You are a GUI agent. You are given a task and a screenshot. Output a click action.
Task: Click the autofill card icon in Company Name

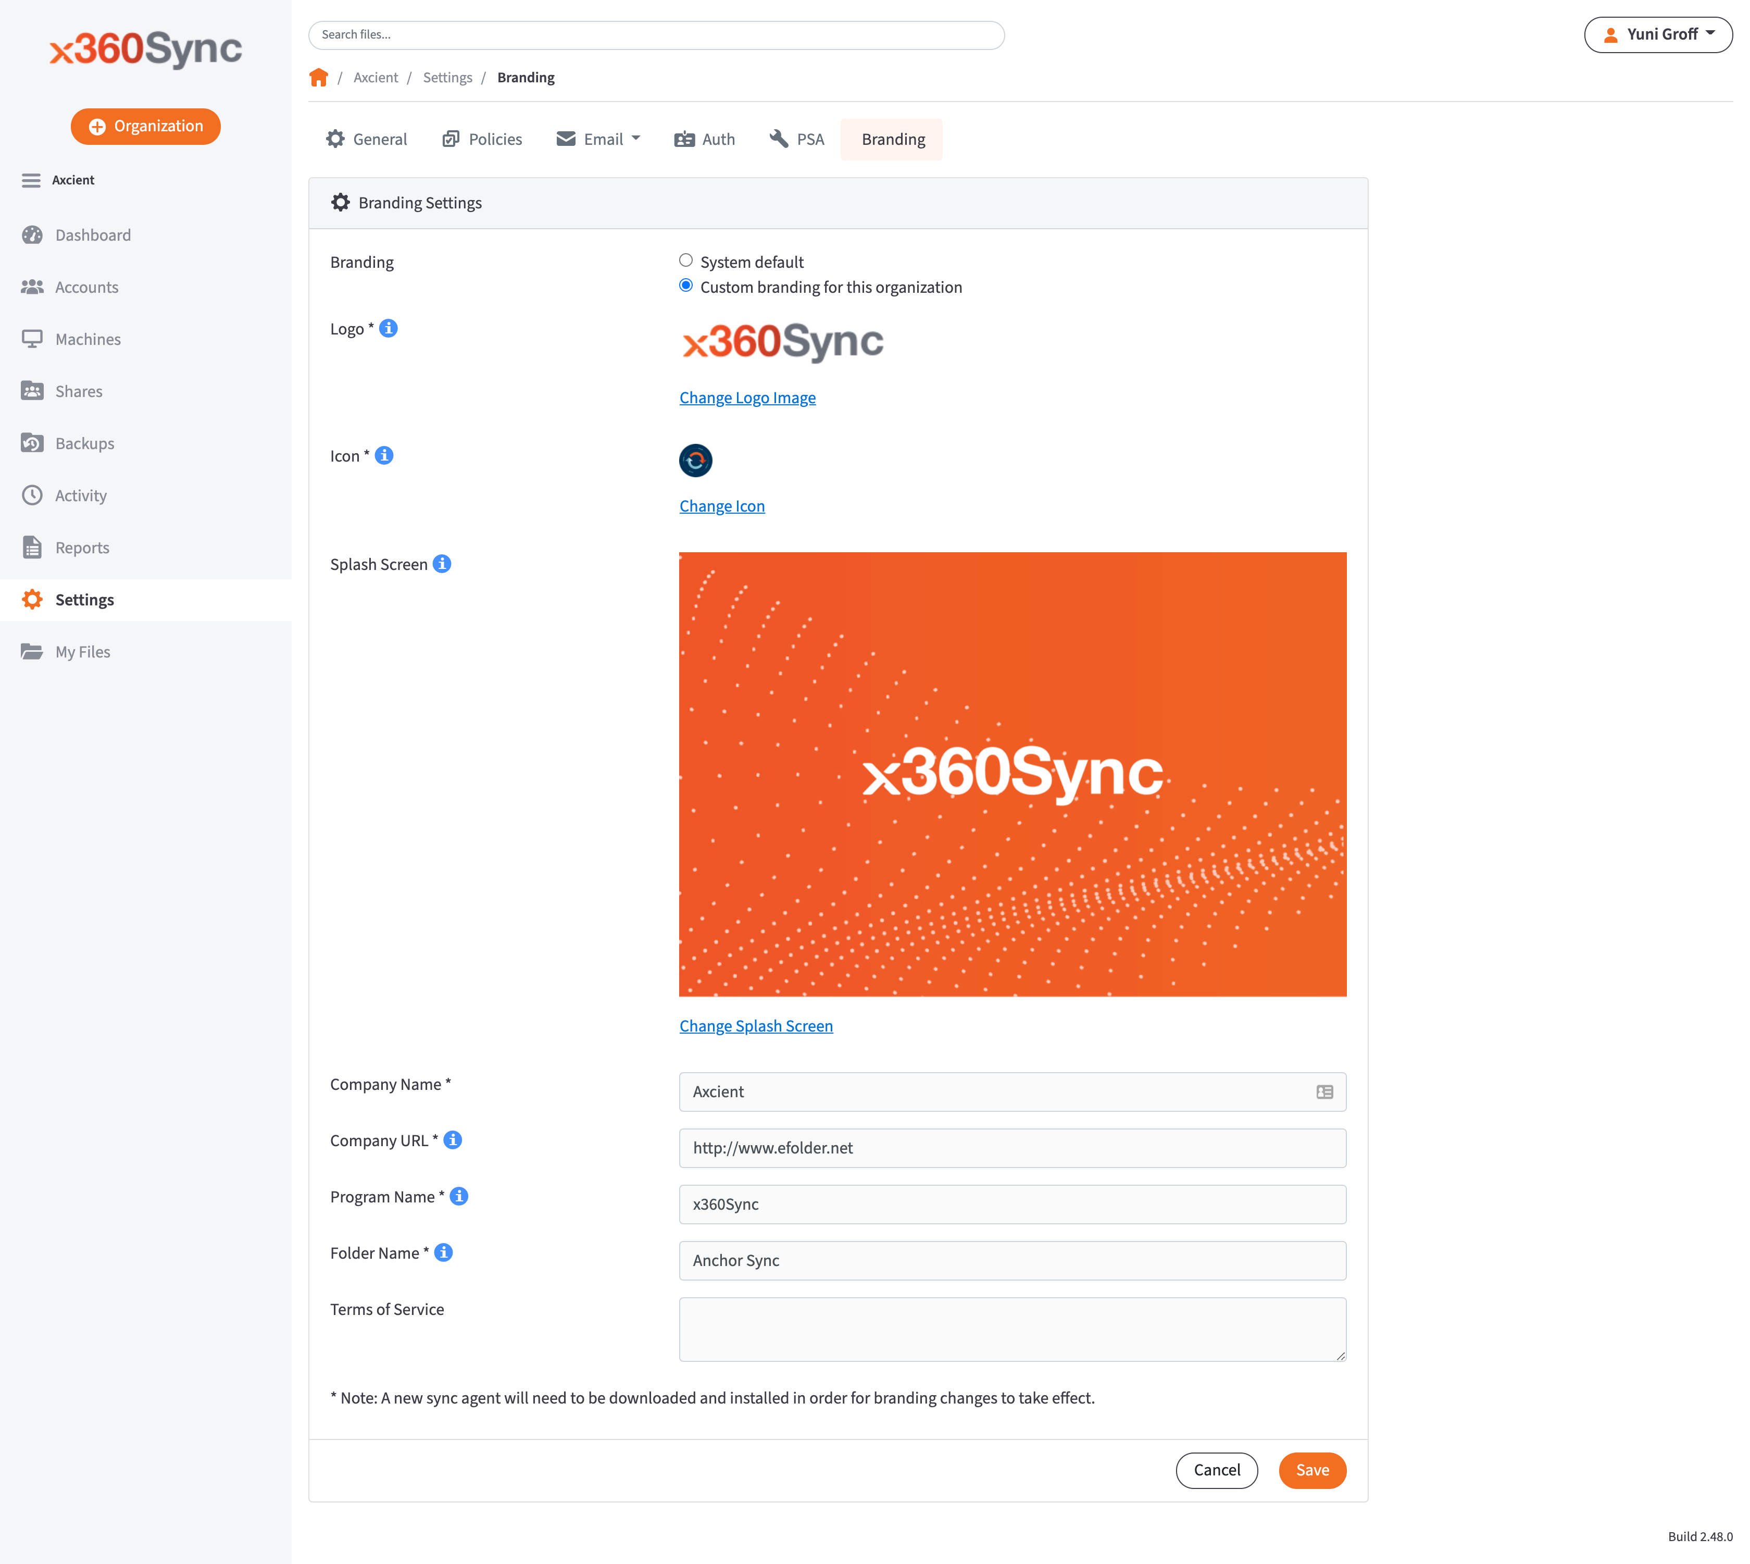(1324, 1092)
